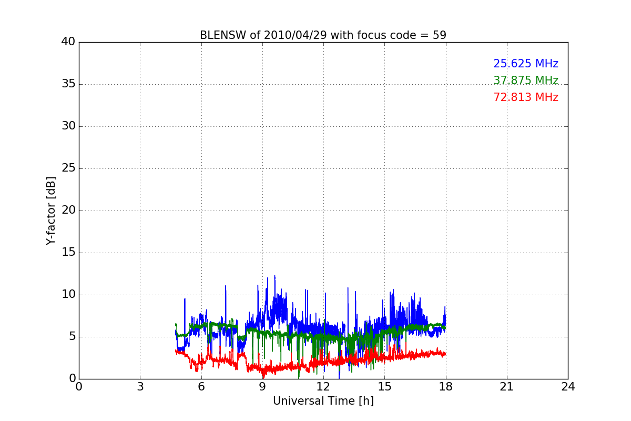Viewport: 631px width, 421px height.
Task: Click the y-axis tick label '10'
Action: click(x=68, y=295)
